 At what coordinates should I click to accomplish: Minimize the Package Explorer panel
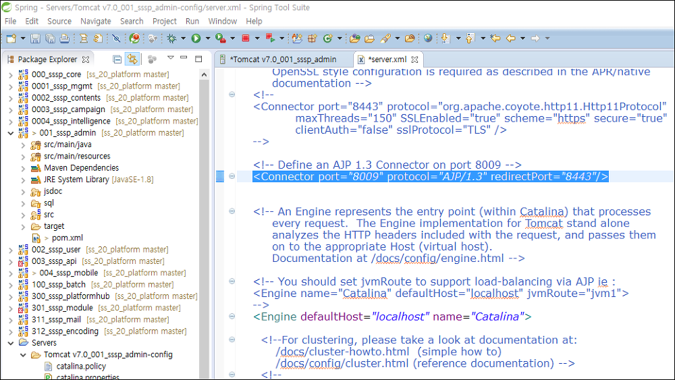[x=184, y=57]
